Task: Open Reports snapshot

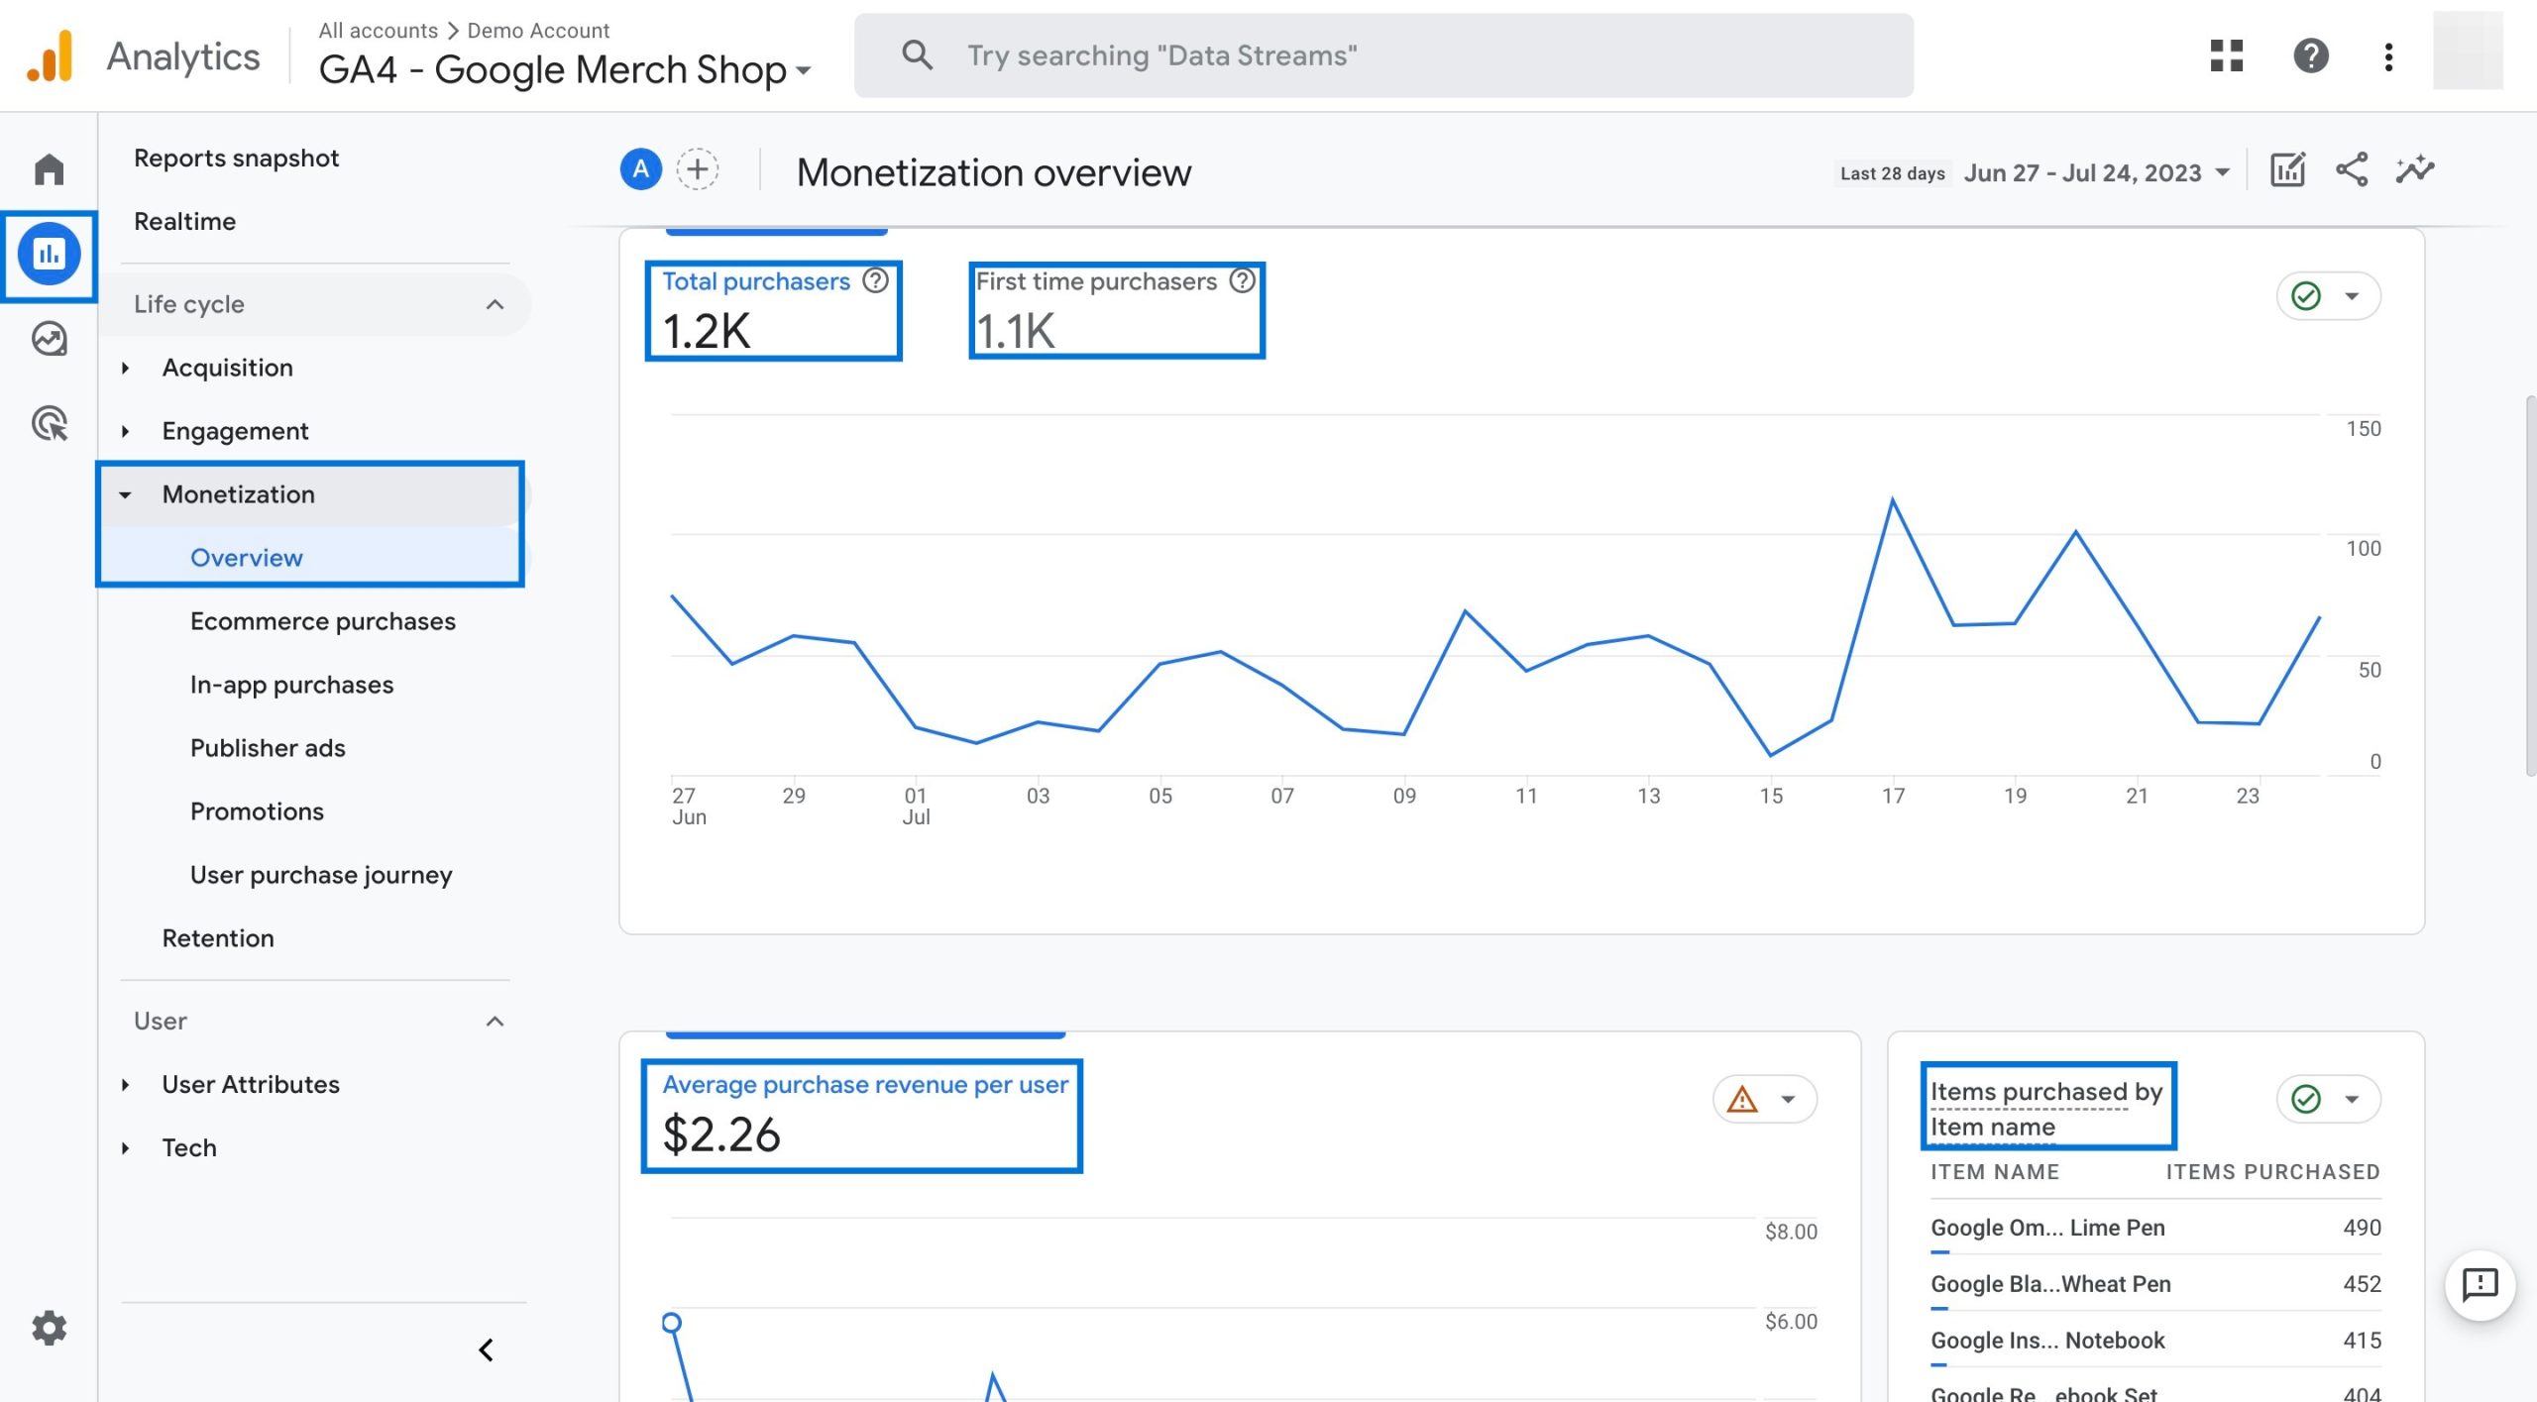Action: click(x=236, y=159)
